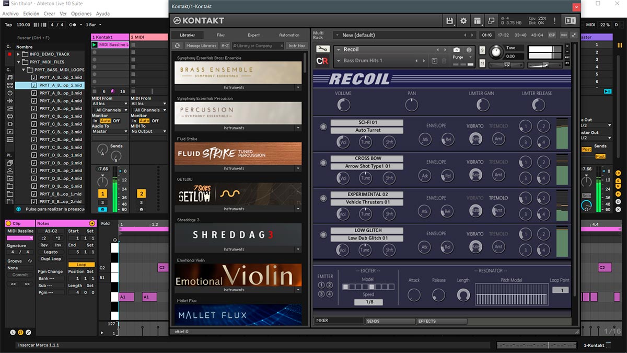Click the Library or Company search field

[258, 46]
